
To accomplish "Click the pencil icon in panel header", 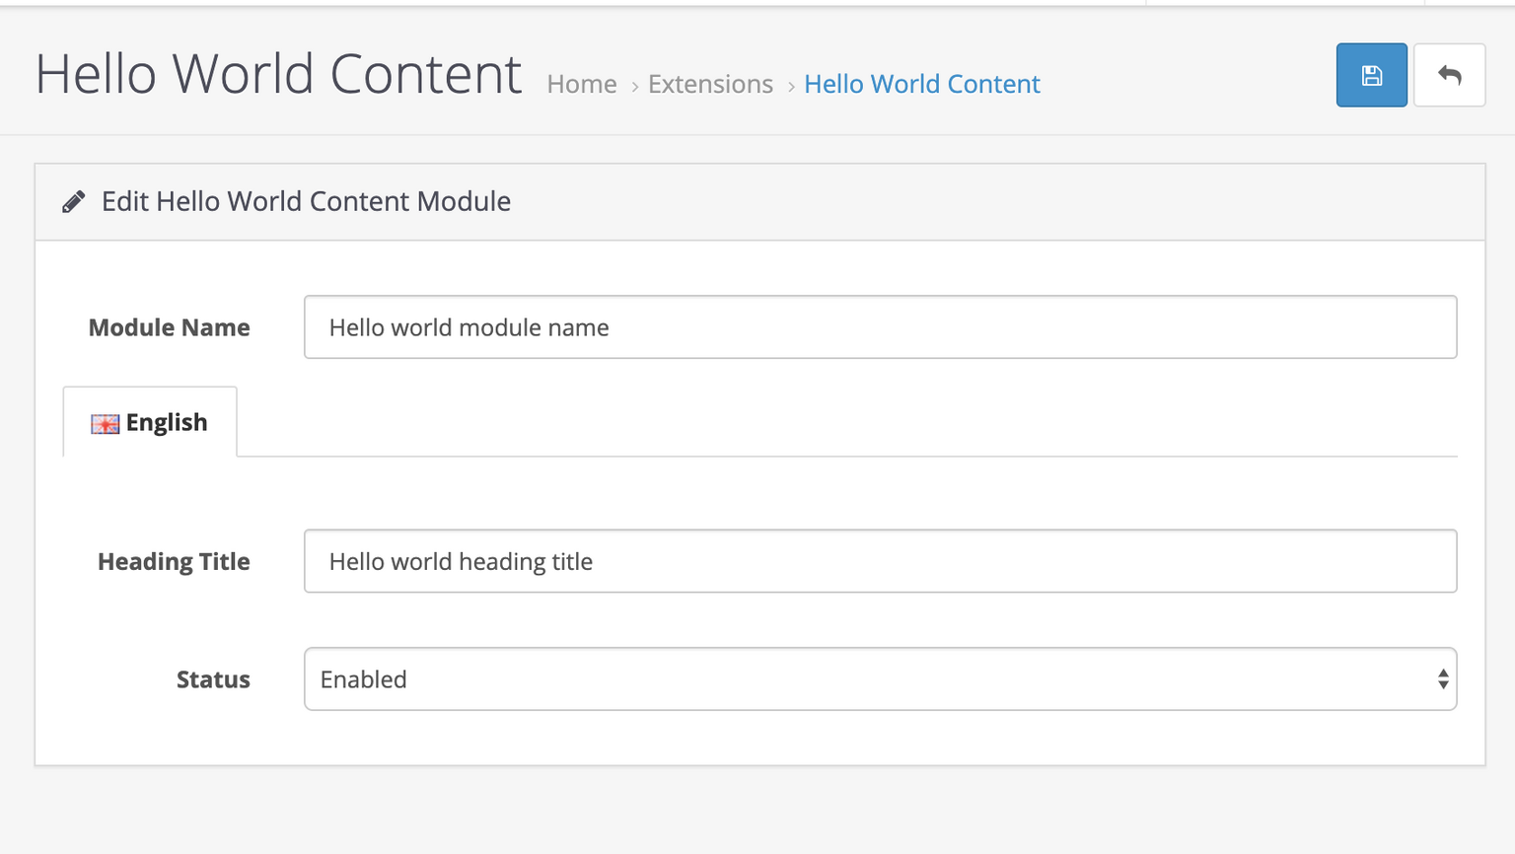I will (73, 202).
